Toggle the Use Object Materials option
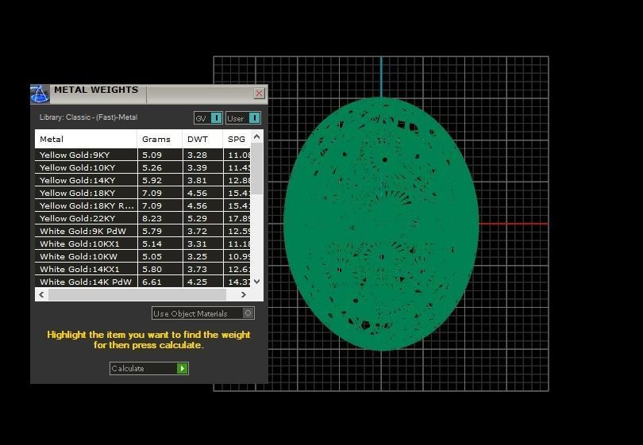Viewport: 643px width, 445px height. tap(203, 313)
